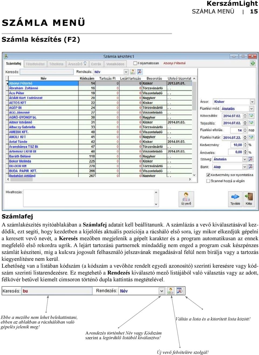Uncheck Kedvezmény sor nyomtatása
This screenshot has height=355, width=259.
pyautogui.click(x=208, y=175)
